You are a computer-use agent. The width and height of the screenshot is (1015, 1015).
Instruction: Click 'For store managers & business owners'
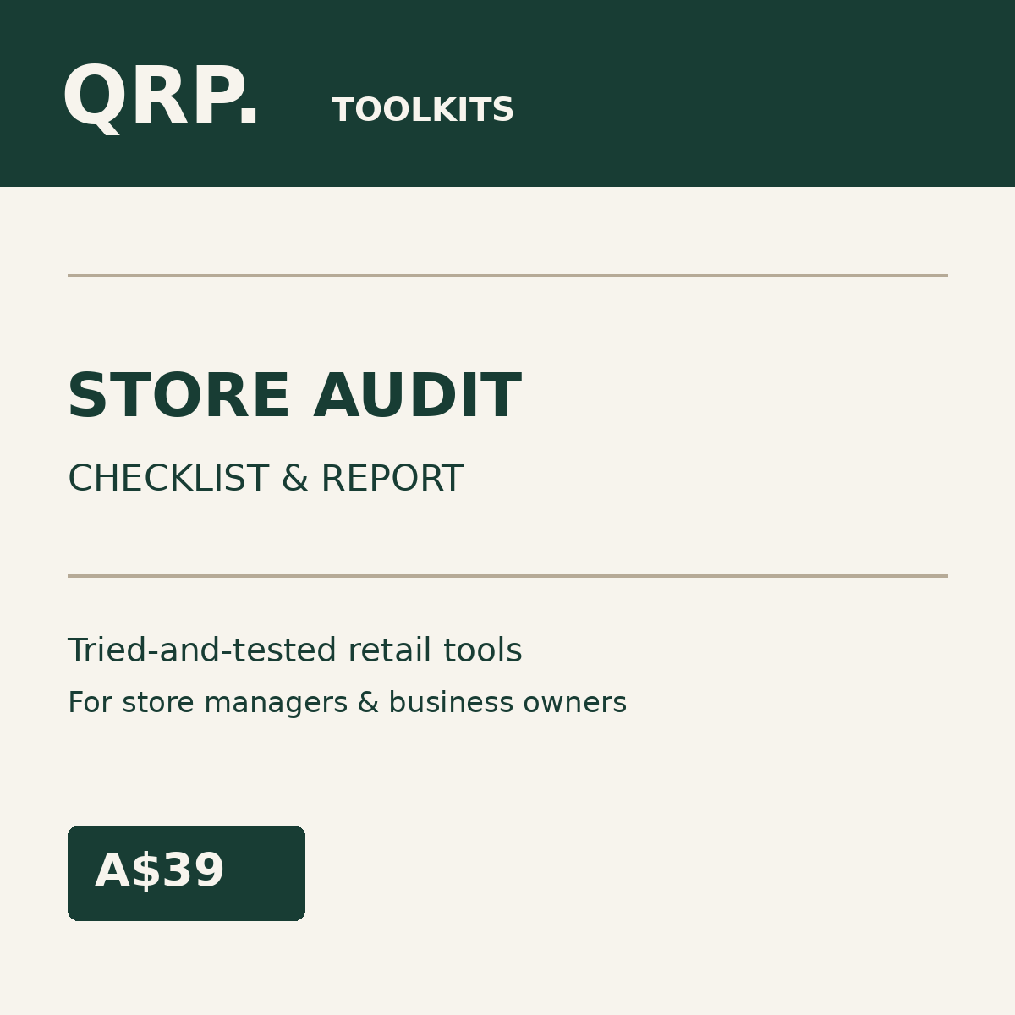[x=347, y=703]
